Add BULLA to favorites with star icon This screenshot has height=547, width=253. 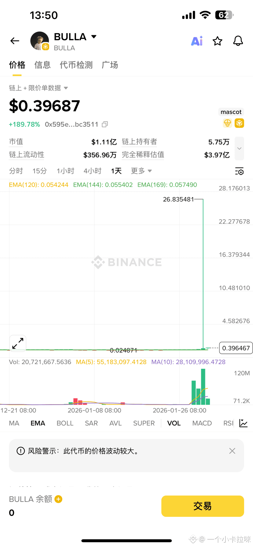[217, 41]
